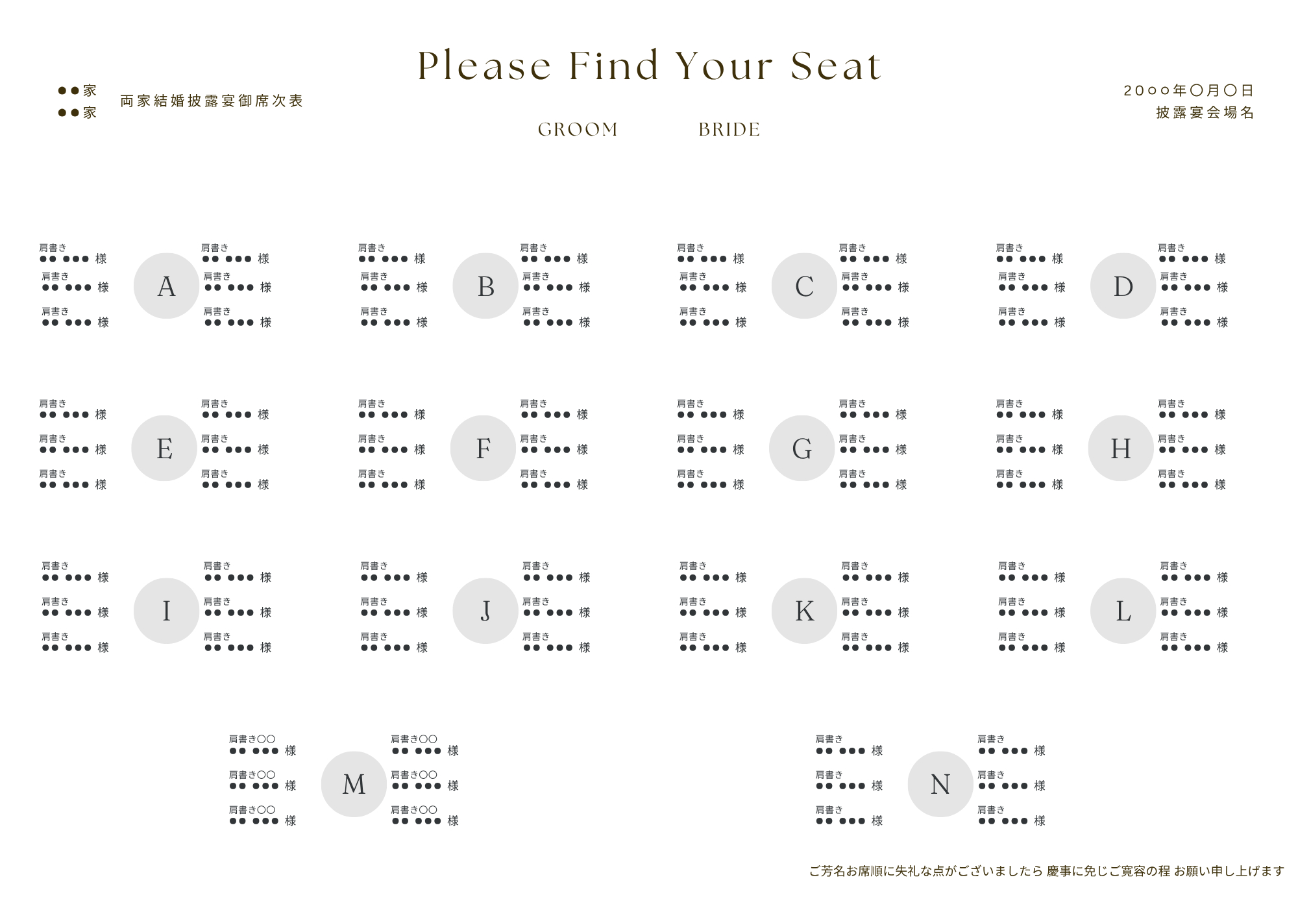Screen dimensions: 1298x921
Task: Click the table L circle marker
Action: click(1123, 611)
